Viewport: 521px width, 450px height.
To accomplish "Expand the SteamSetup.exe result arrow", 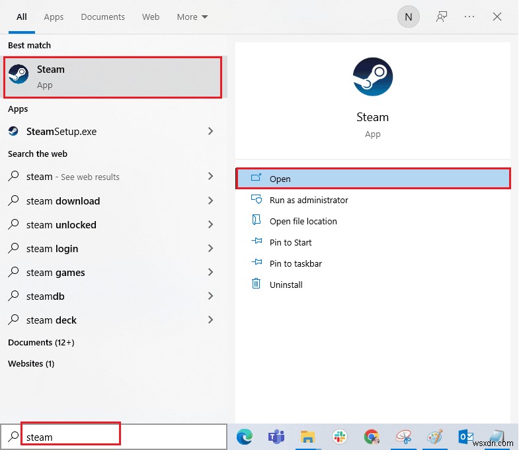I will (210, 132).
